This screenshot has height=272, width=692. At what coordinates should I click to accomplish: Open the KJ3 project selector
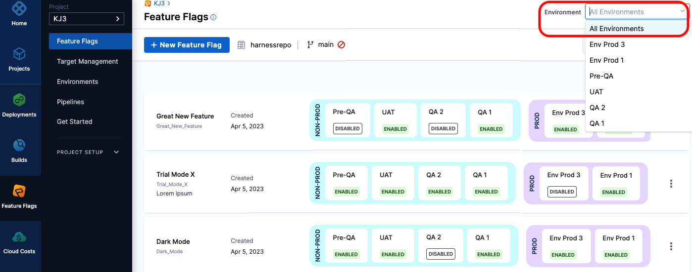click(87, 19)
